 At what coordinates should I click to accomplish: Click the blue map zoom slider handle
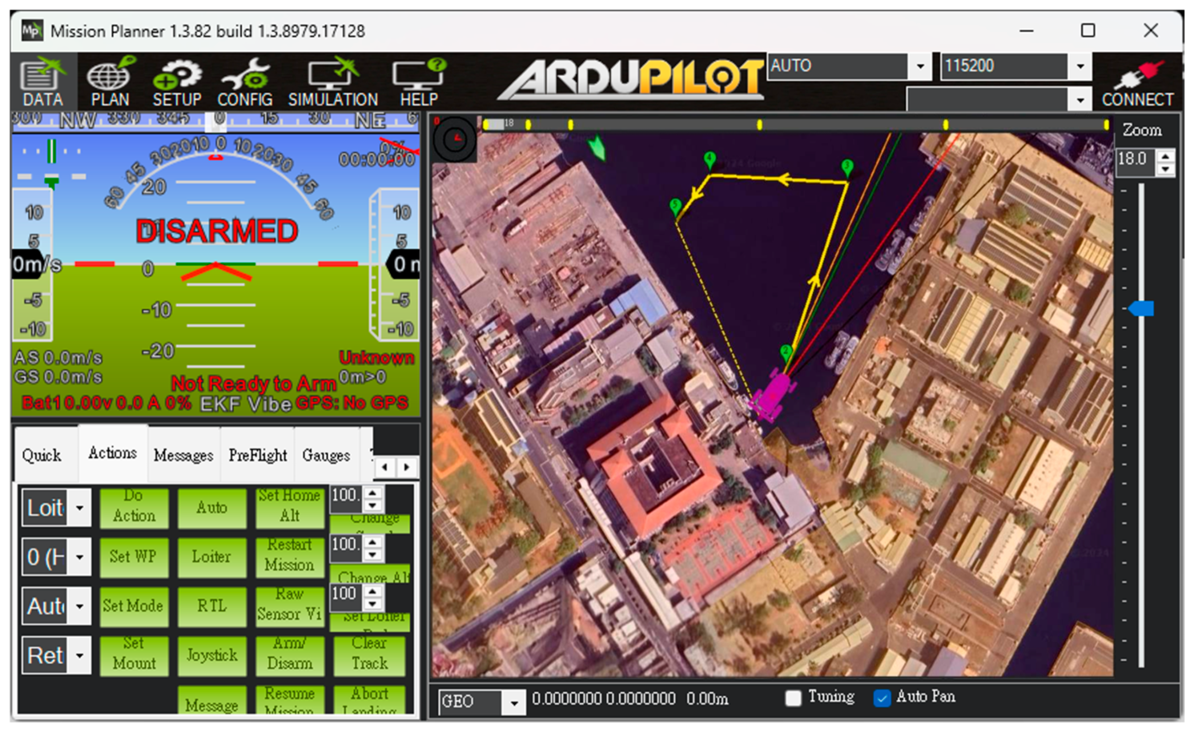coord(1142,308)
